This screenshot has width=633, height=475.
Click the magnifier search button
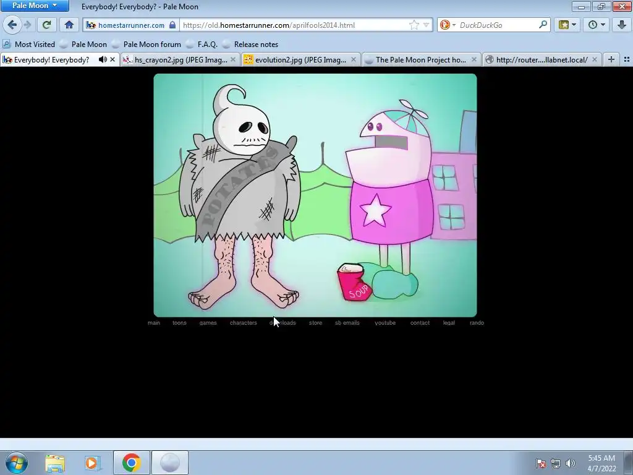click(543, 25)
